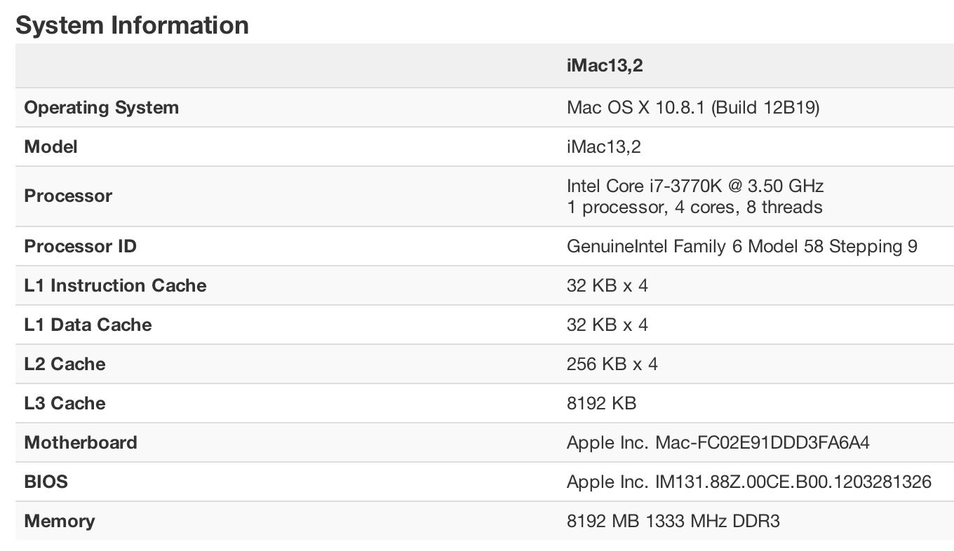Click the Processor row label
Image resolution: width=954 pixels, height=551 pixels.
[68, 196]
